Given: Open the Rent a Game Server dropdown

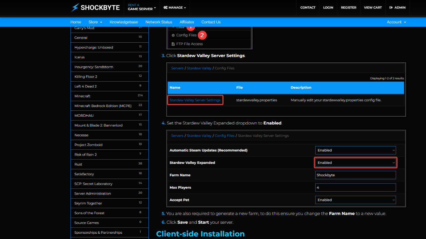Looking at the screenshot, I should pyautogui.click(x=142, y=7).
